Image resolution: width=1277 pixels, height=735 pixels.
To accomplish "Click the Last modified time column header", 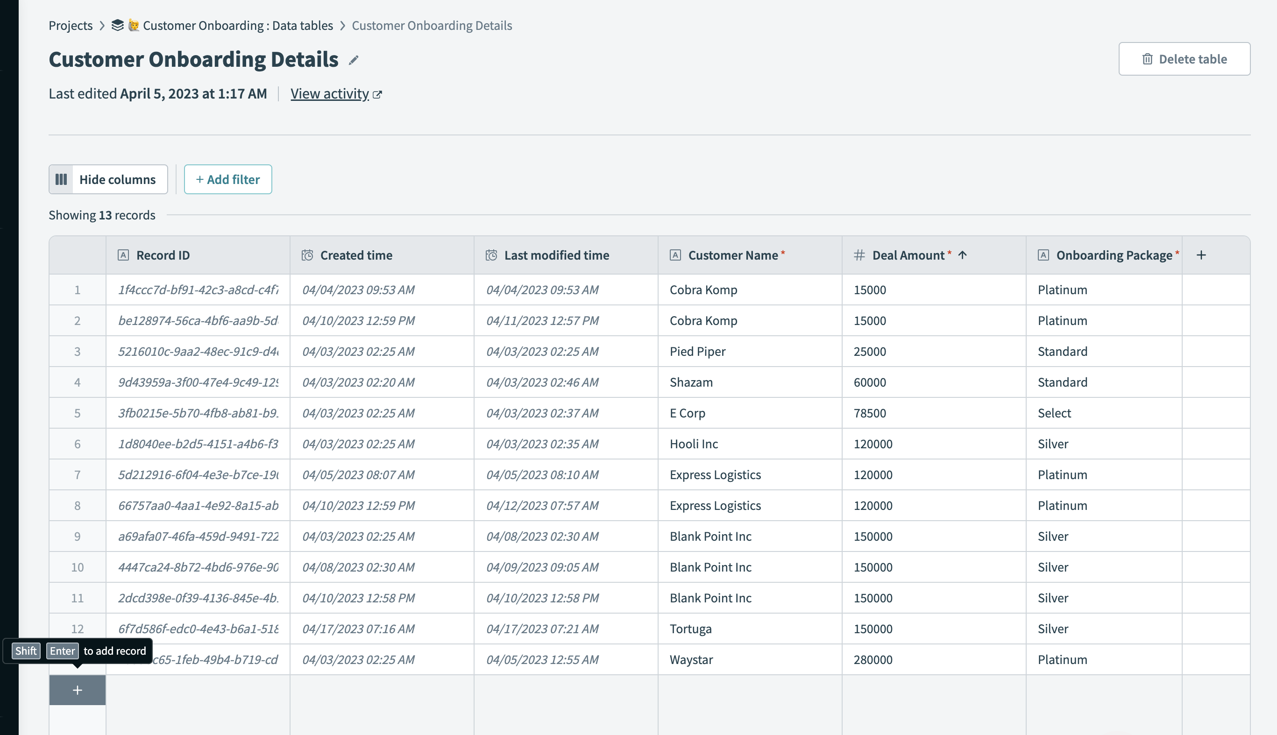I will pyautogui.click(x=566, y=255).
